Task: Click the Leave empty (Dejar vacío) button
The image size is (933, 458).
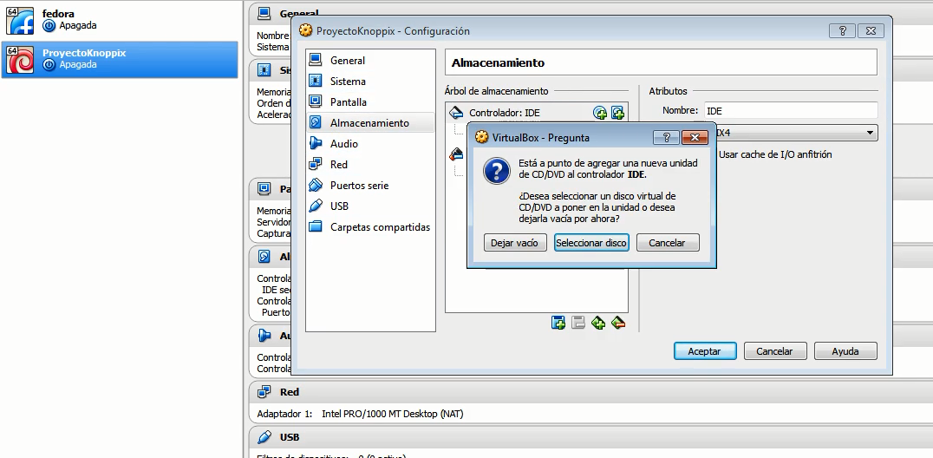Action: point(515,243)
